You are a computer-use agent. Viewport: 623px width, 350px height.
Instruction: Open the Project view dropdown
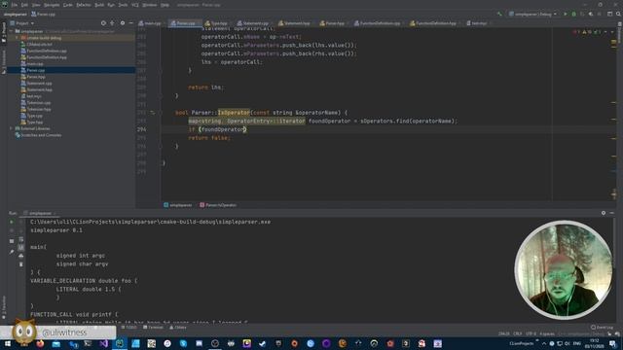[22, 23]
